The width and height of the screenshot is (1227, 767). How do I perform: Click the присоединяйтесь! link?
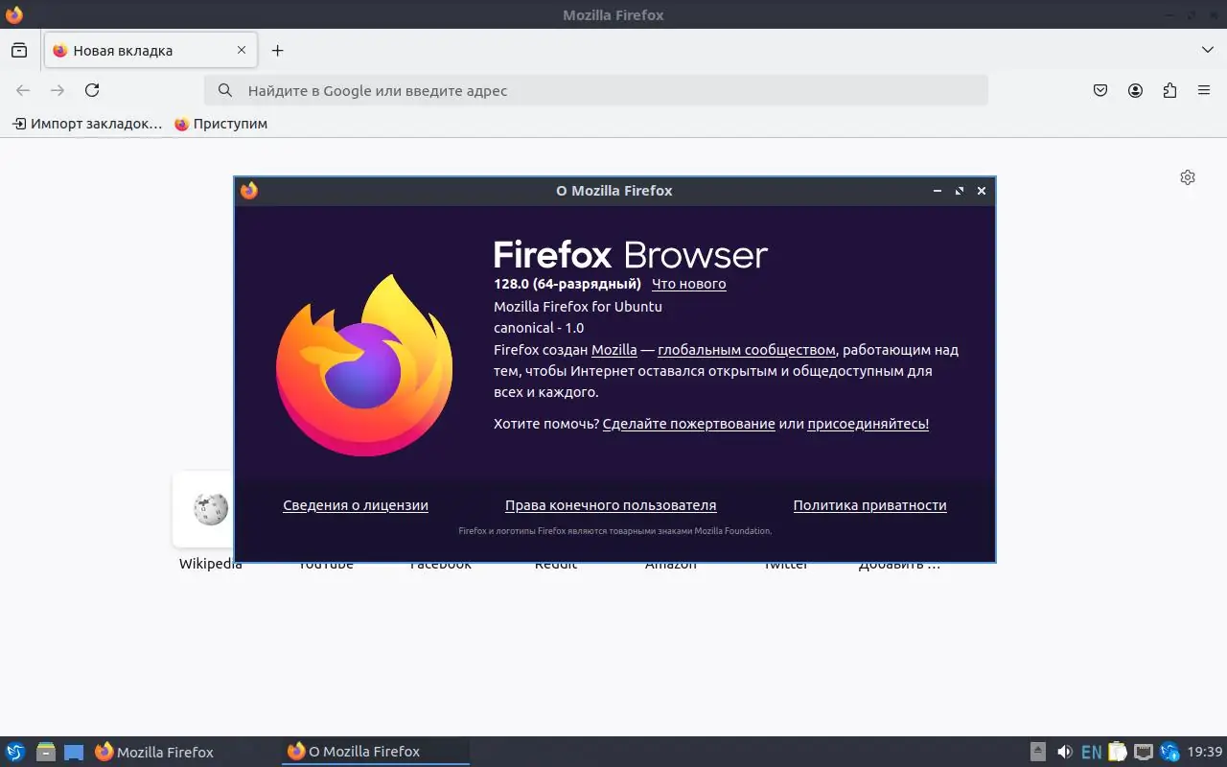[x=868, y=424]
